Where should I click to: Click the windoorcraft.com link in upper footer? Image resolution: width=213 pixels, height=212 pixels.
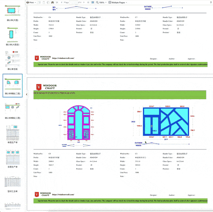tap(63, 58)
